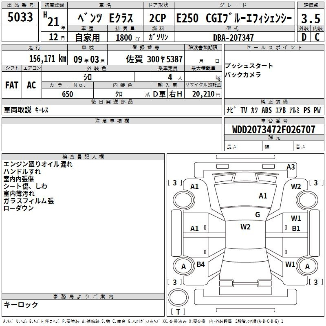The image size is (326, 326).
Task: Click the ガソリン fuel type value
Action: click(x=158, y=37)
